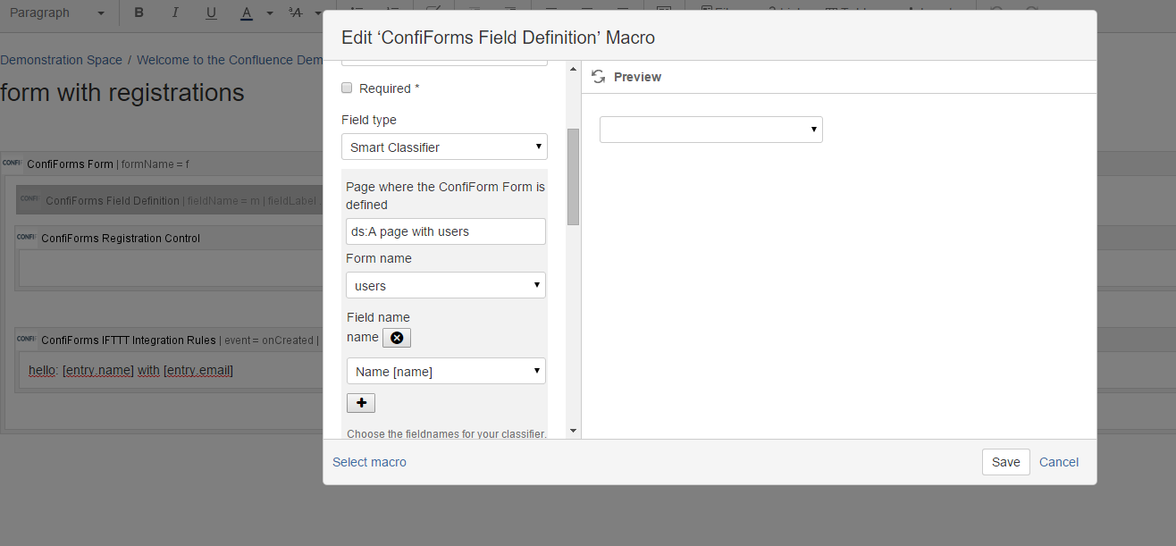Toggle underline formatting in editor toolbar

pyautogui.click(x=211, y=13)
